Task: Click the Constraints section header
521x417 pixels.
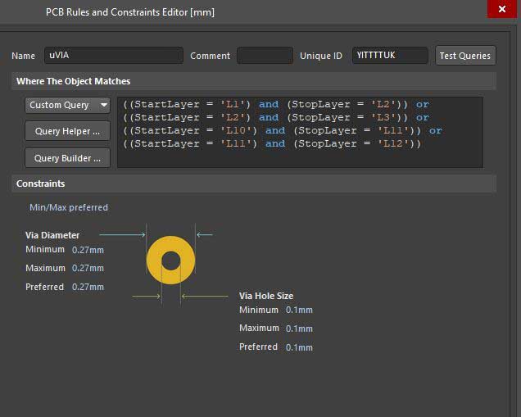Action: 41,184
